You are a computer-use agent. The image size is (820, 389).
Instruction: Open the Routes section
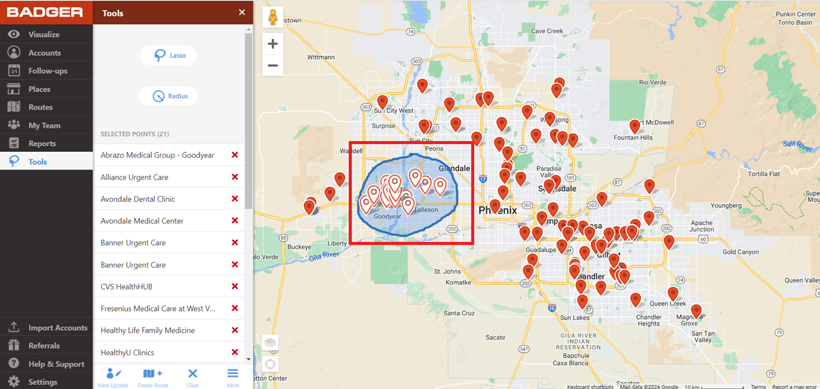click(x=46, y=107)
